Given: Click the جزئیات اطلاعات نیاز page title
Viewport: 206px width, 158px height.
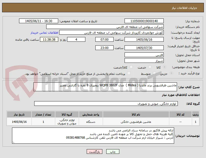Looking at the screenshot, I should coord(184,8).
